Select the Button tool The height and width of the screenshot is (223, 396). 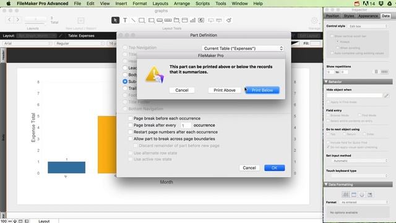point(160,20)
